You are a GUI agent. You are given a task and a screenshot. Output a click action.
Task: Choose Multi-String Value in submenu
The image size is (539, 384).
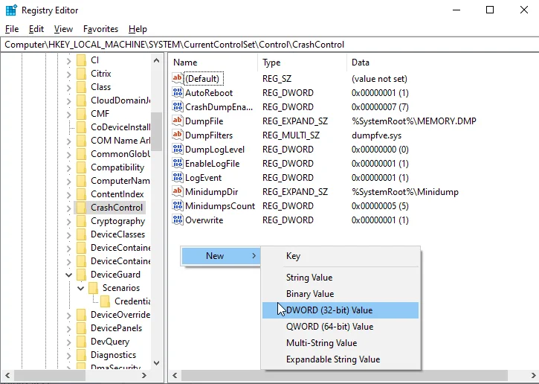(340, 343)
